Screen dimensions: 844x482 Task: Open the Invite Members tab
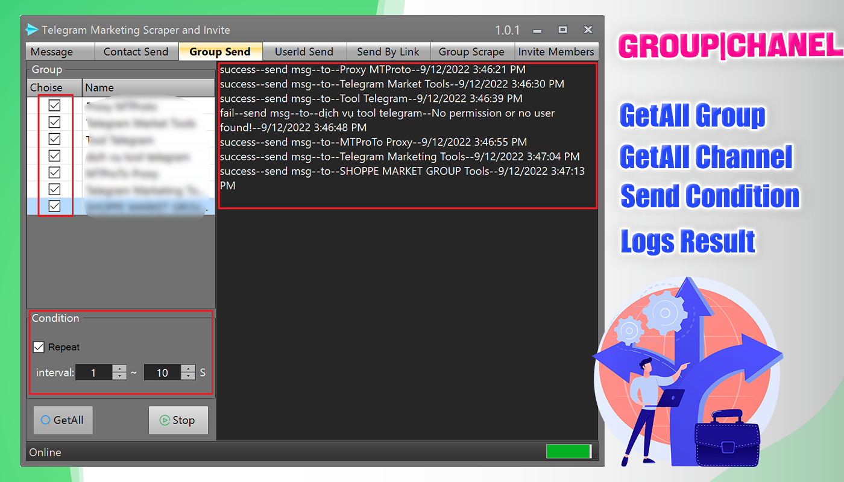pyautogui.click(x=556, y=52)
